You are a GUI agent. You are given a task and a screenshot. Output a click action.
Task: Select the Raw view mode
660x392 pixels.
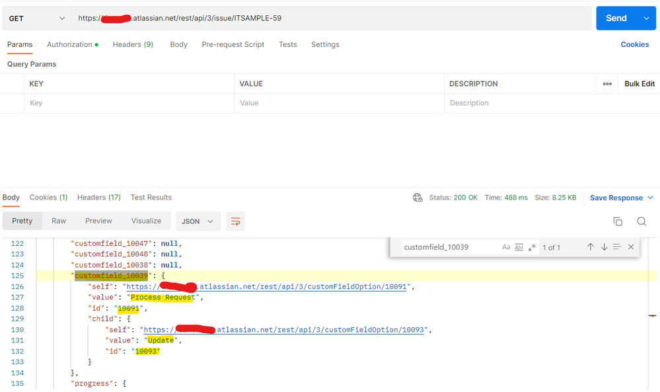pyautogui.click(x=59, y=221)
